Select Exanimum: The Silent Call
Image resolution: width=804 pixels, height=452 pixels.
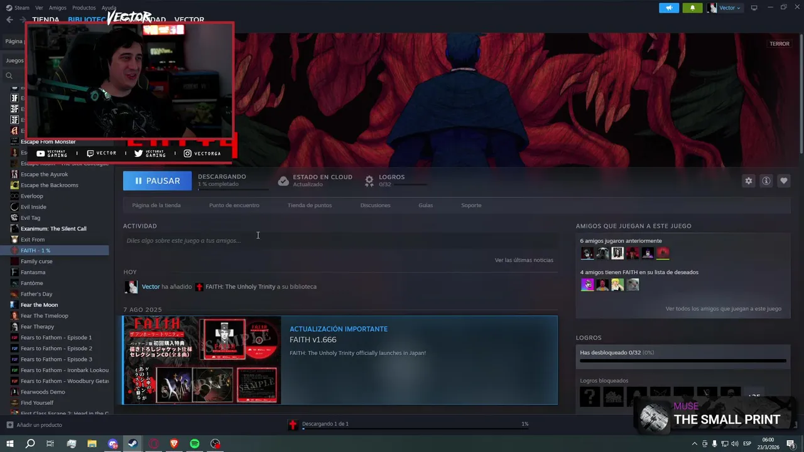pos(53,229)
